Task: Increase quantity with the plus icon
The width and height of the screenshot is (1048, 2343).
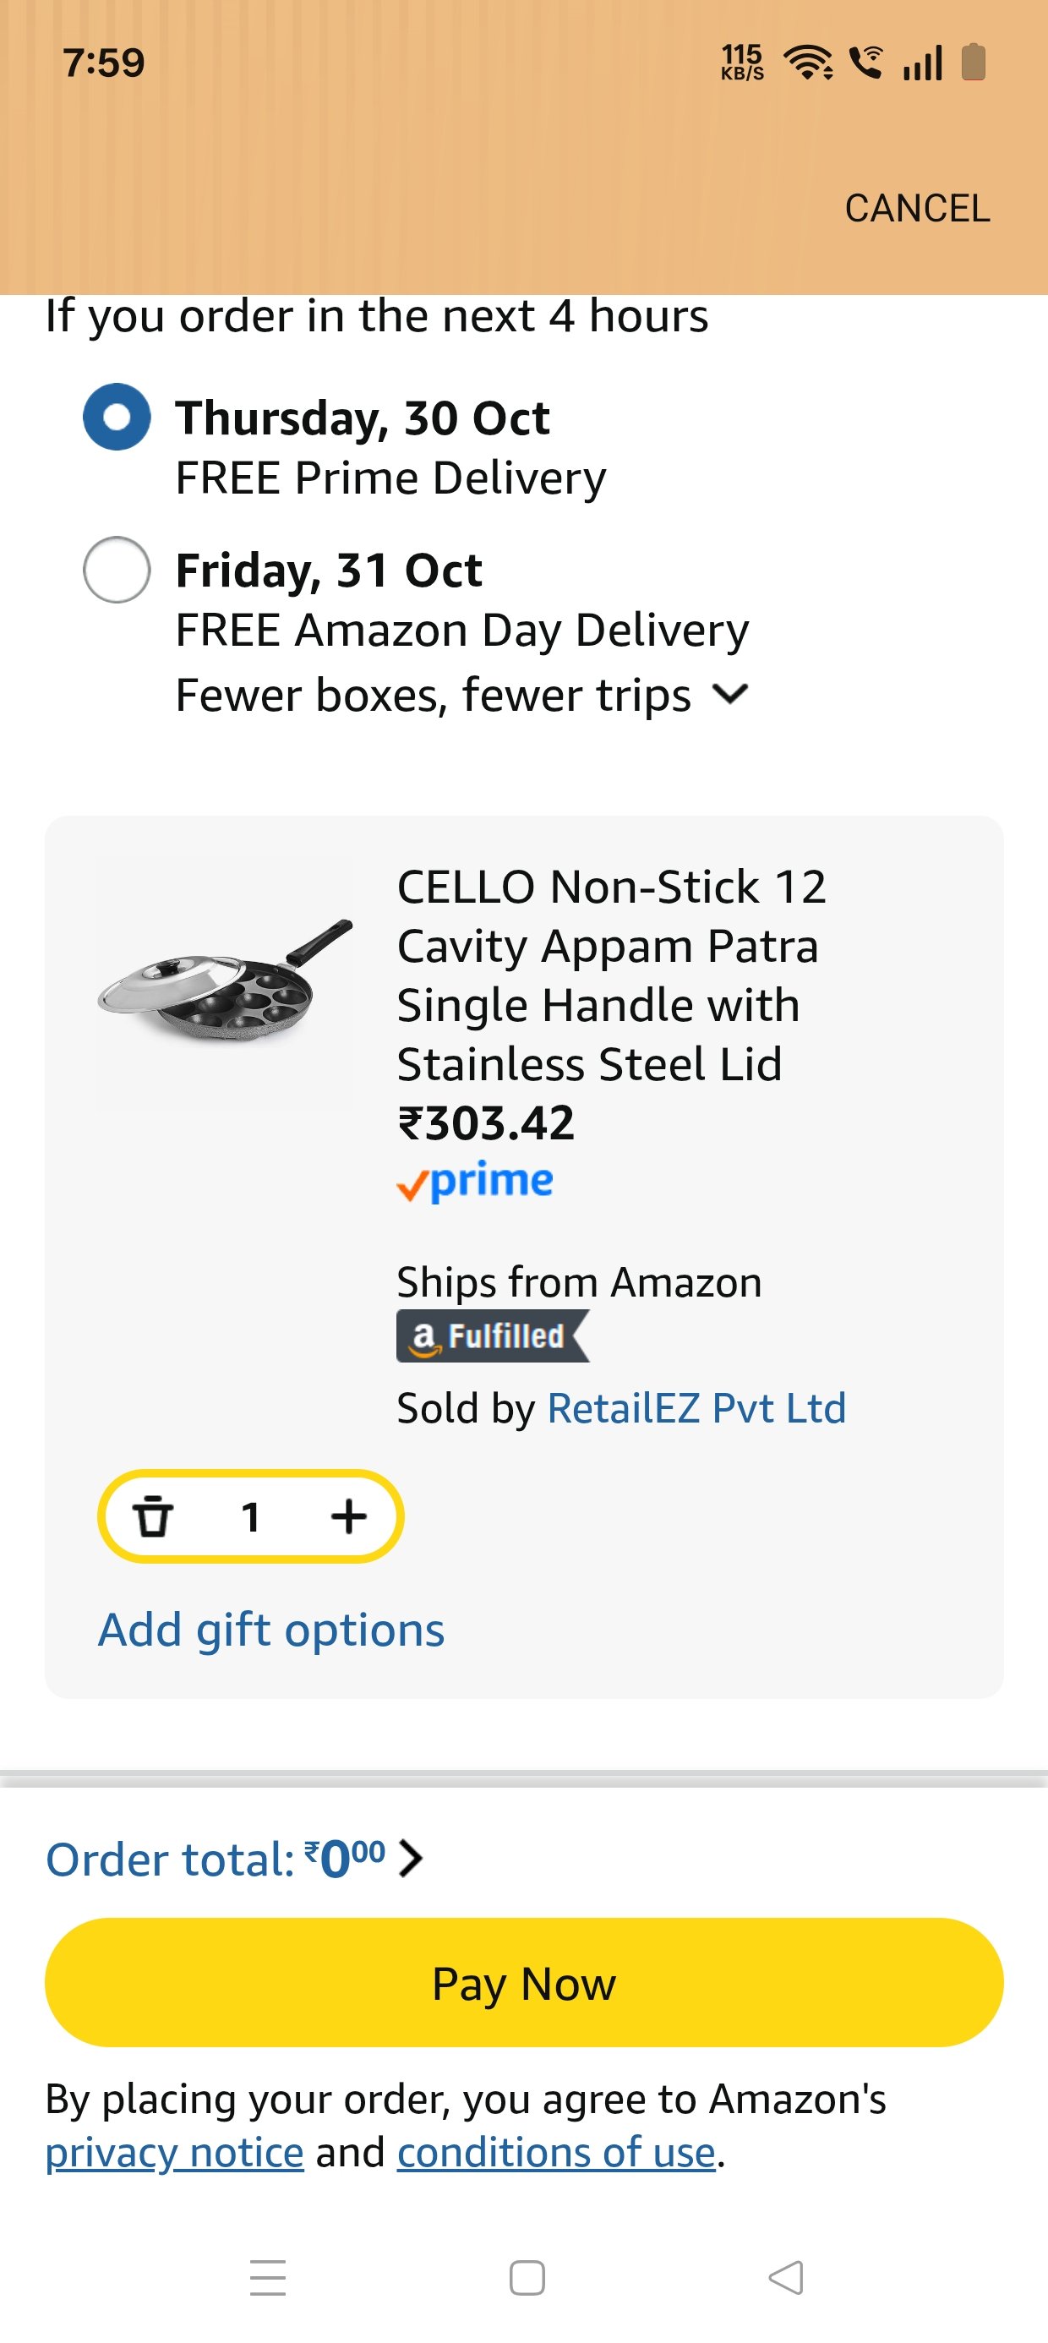Action: pyautogui.click(x=348, y=1516)
